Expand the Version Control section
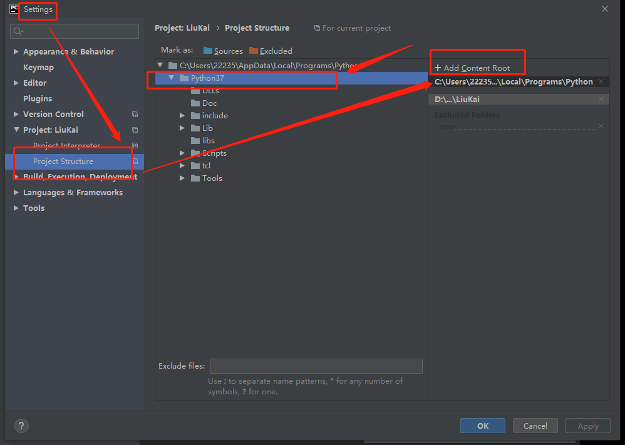Viewport: 625px width, 445px height. [16, 114]
